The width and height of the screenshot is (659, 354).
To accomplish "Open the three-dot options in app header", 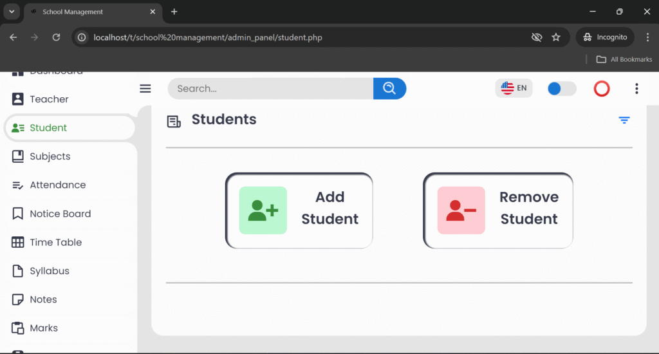I will point(636,89).
